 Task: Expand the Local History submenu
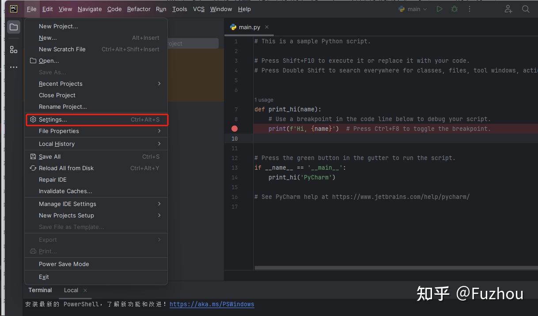pyautogui.click(x=57, y=144)
